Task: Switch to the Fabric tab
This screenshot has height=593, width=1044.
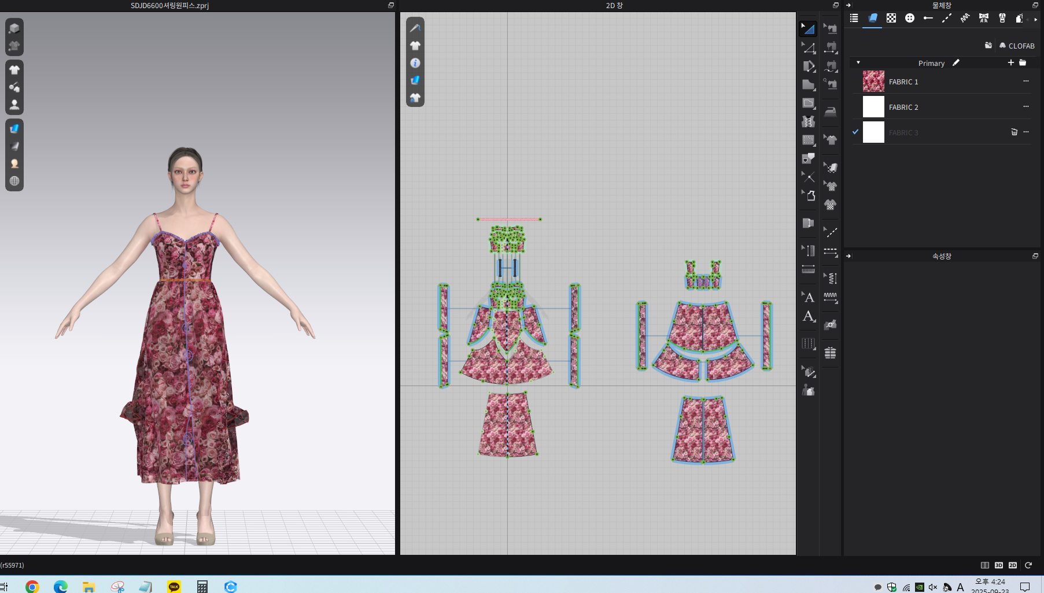Action: click(x=873, y=18)
